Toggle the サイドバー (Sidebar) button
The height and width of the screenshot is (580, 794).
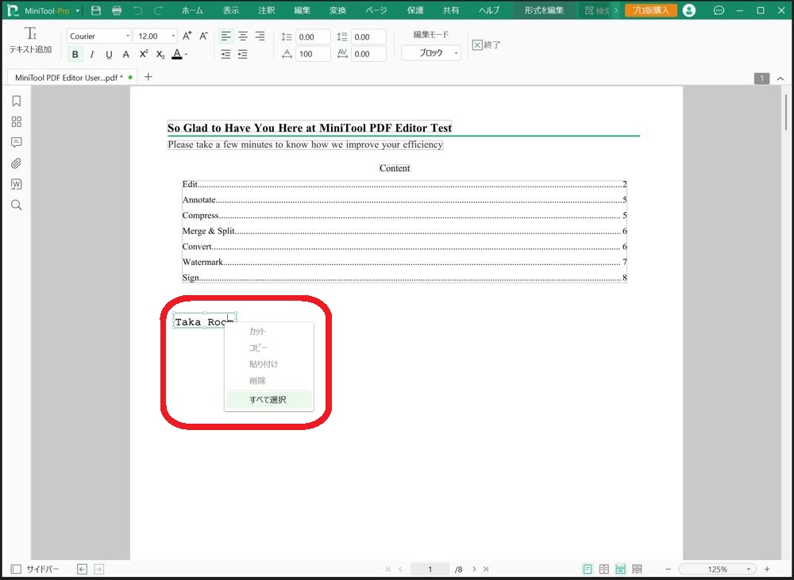(x=35, y=570)
